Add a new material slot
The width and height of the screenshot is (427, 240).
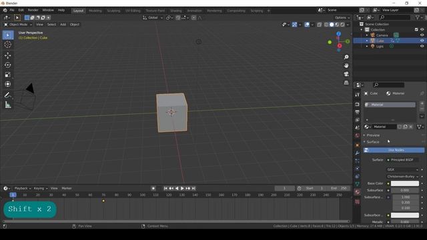(x=422, y=103)
